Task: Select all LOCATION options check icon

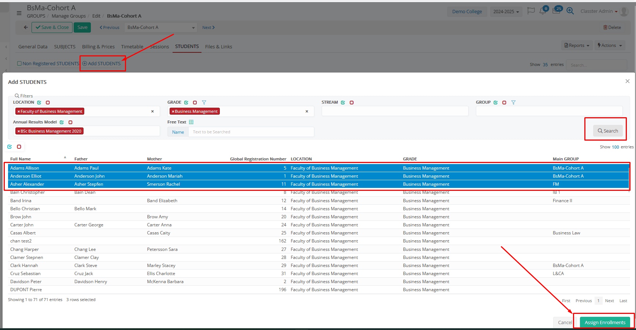Action: pos(39,103)
